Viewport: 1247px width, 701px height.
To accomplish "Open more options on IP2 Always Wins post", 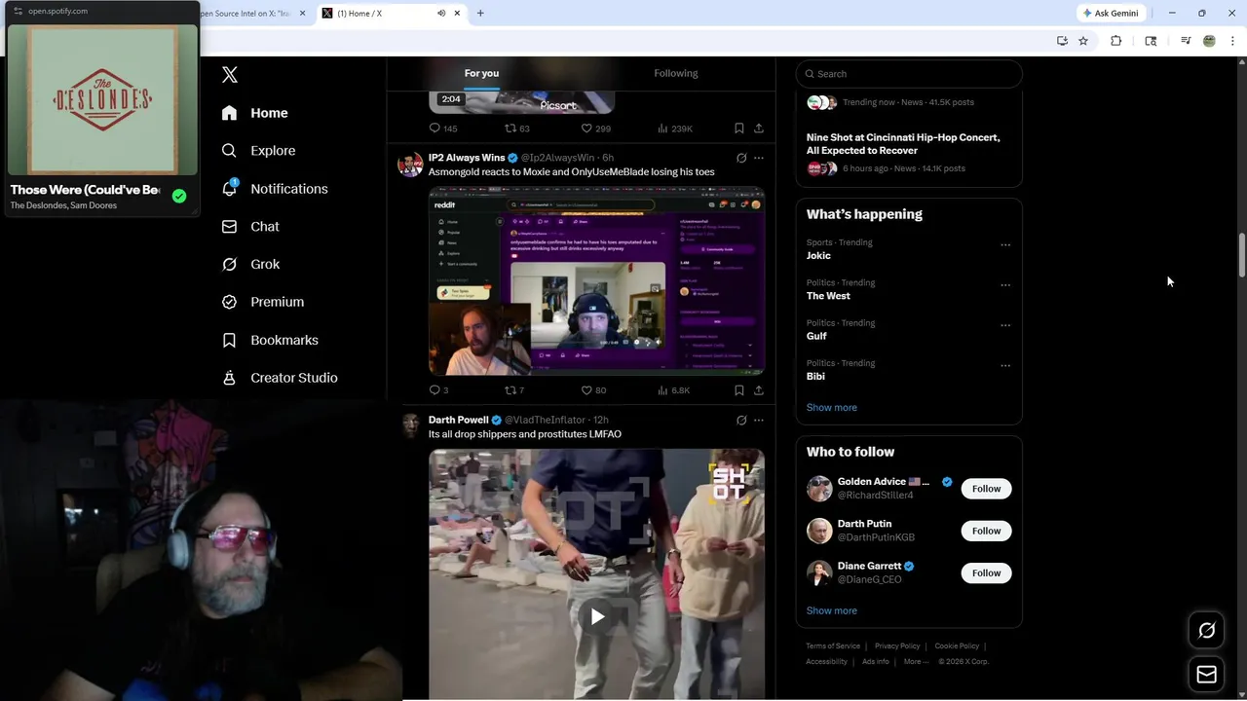I will point(759,158).
